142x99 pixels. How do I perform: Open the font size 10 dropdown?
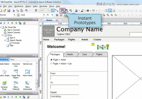point(52,15)
